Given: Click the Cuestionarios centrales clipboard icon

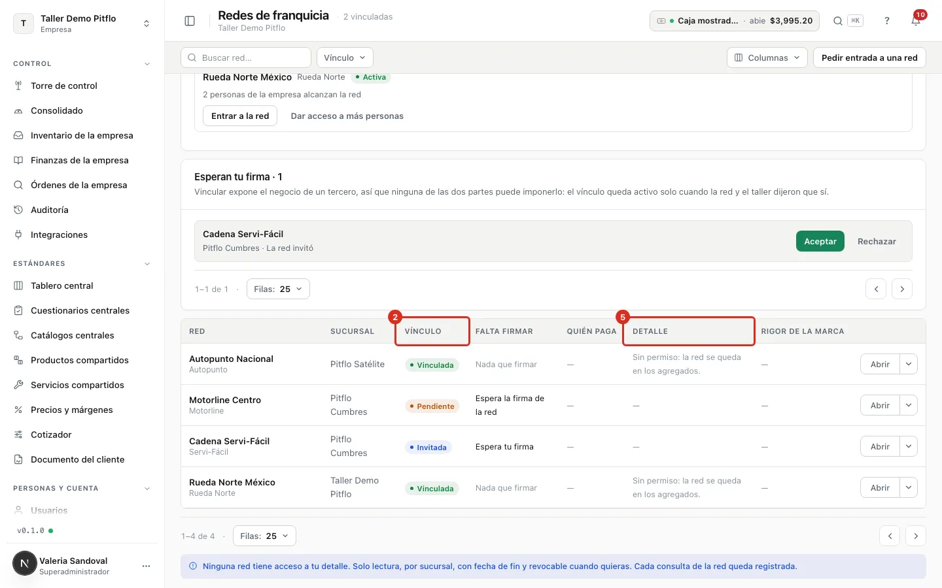Looking at the screenshot, I should pos(18,310).
